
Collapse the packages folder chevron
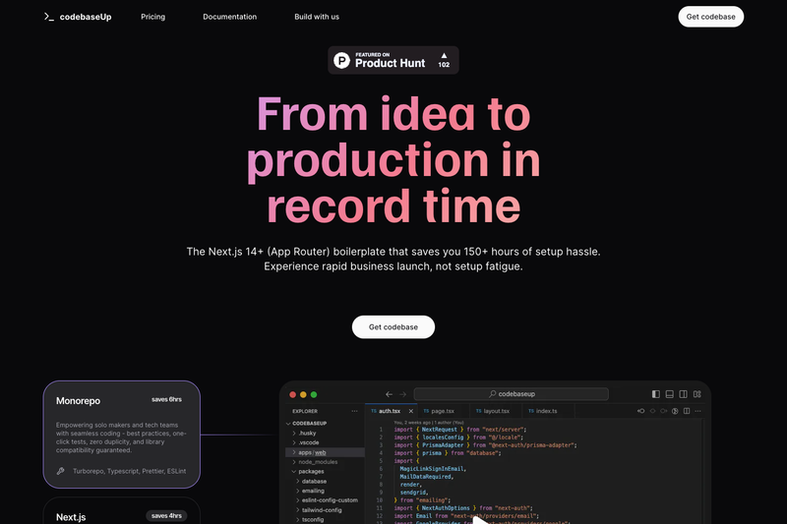(294, 471)
